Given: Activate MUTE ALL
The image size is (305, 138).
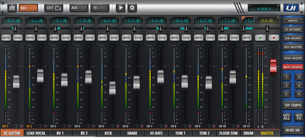Looking at the screenshot, I should click(287, 117).
